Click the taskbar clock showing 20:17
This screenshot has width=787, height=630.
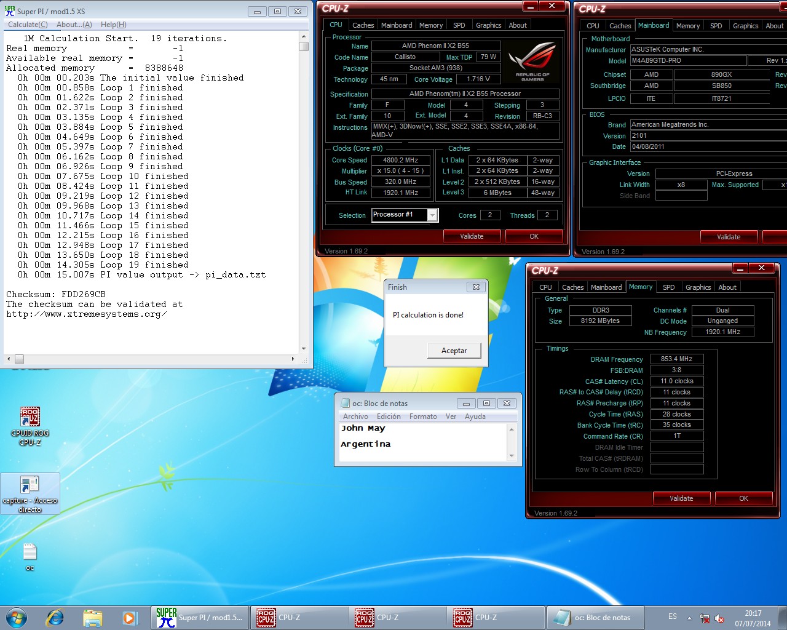753,618
